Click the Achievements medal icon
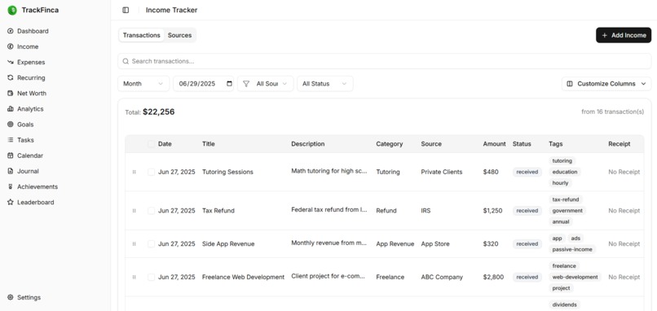Image resolution: width=657 pixels, height=311 pixels. (x=11, y=186)
